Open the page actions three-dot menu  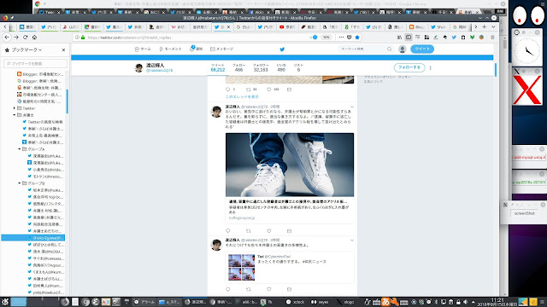tap(341, 38)
